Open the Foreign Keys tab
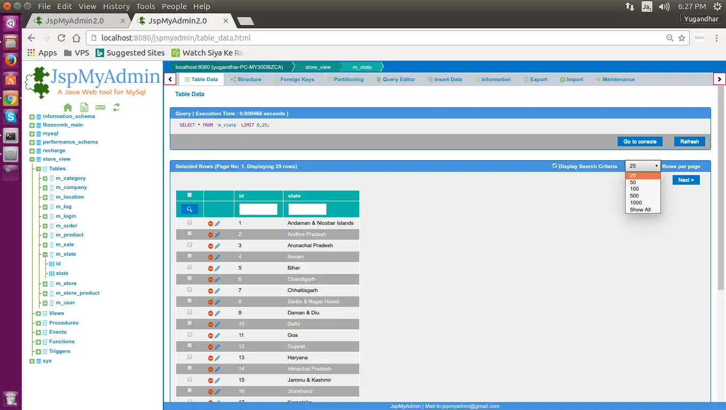This screenshot has width=726, height=410. click(293, 80)
